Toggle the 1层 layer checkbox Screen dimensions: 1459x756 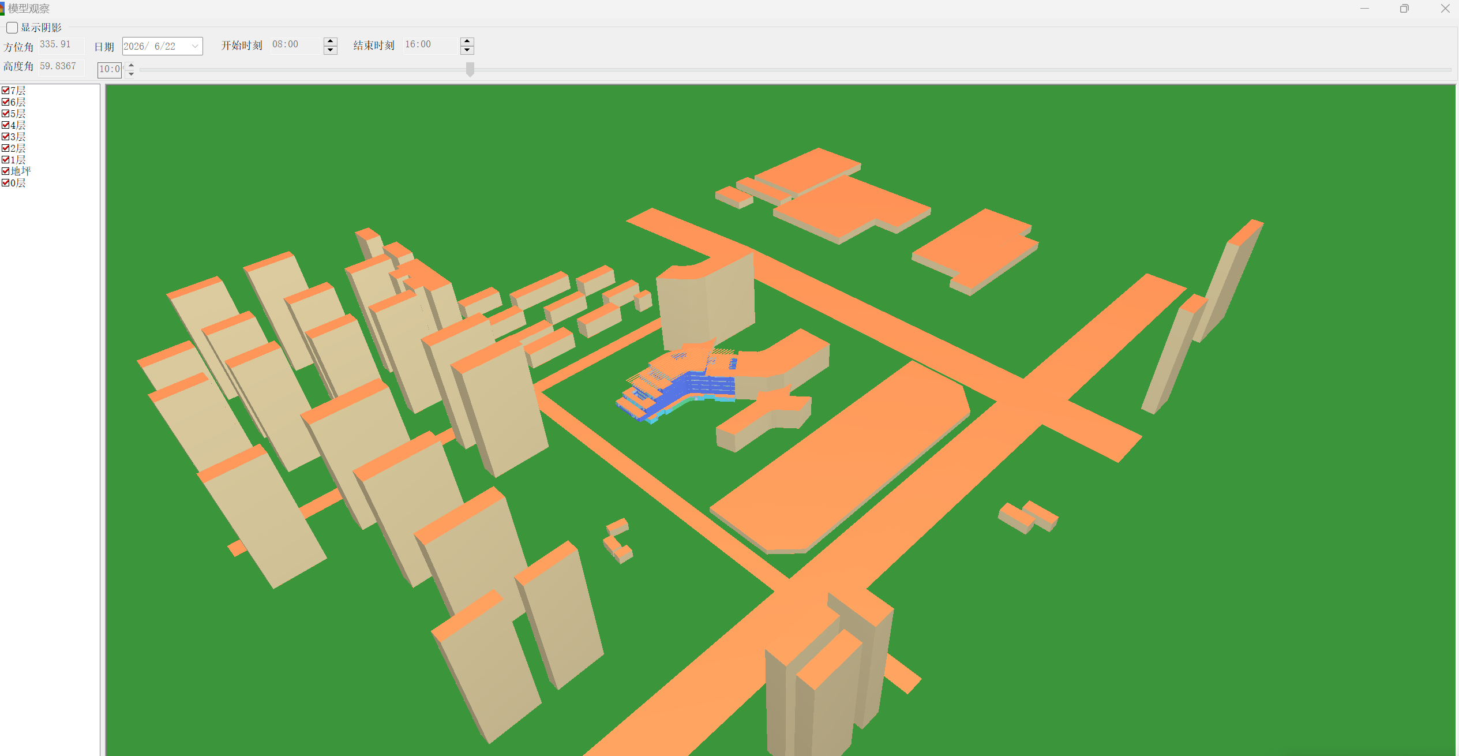6,160
